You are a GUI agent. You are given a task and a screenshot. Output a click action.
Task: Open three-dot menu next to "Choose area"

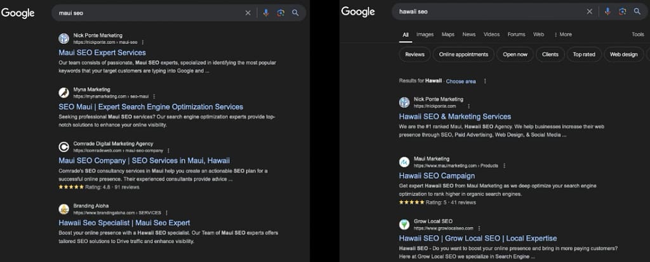click(485, 81)
